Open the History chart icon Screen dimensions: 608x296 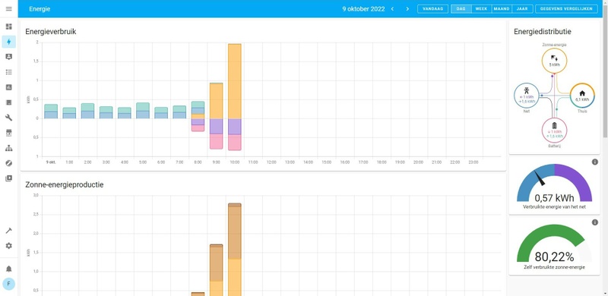point(9,87)
